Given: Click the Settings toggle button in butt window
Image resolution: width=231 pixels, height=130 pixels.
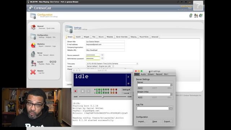Looking at the screenshot, I should tap(126, 90).
